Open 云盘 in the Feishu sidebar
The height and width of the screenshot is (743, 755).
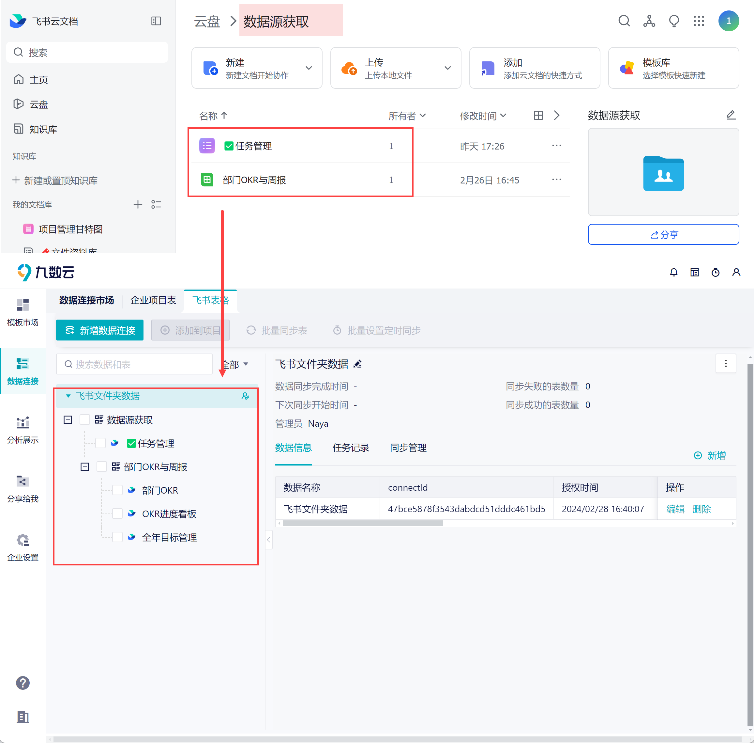[30, 104]
